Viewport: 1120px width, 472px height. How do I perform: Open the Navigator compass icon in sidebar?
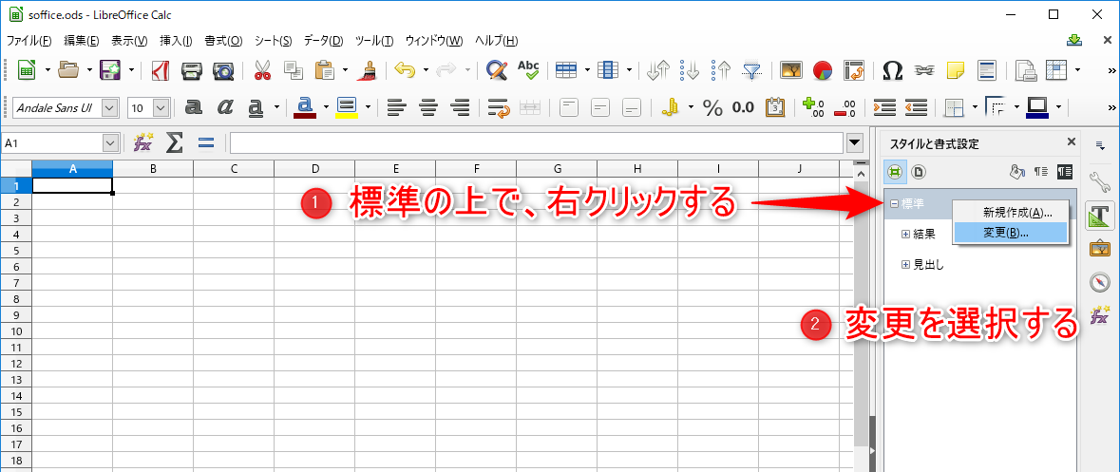coord(1100,282)
